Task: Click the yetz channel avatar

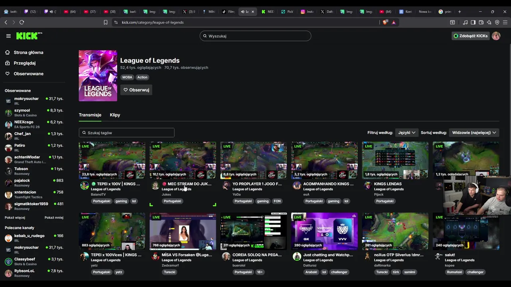Action: tap(84, 256)
